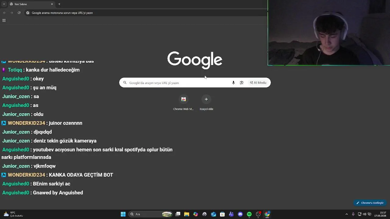Expand the hidden system tray icons chevron

tap(346, 214)
